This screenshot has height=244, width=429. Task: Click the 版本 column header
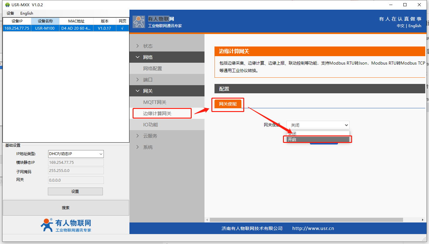tap(105, 21)
